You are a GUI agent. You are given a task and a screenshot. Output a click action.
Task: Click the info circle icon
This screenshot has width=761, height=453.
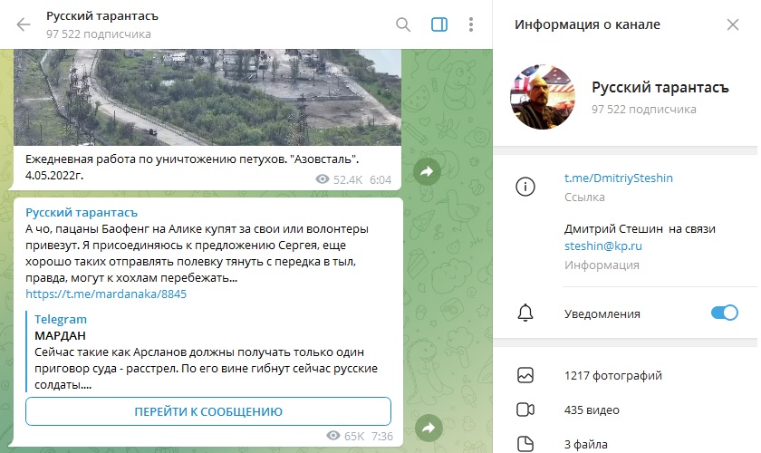click(x=525, y=187)
